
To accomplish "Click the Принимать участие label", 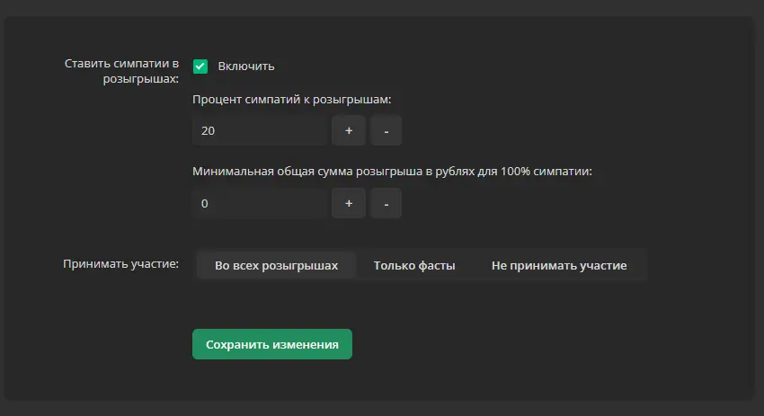I will 120,263.
